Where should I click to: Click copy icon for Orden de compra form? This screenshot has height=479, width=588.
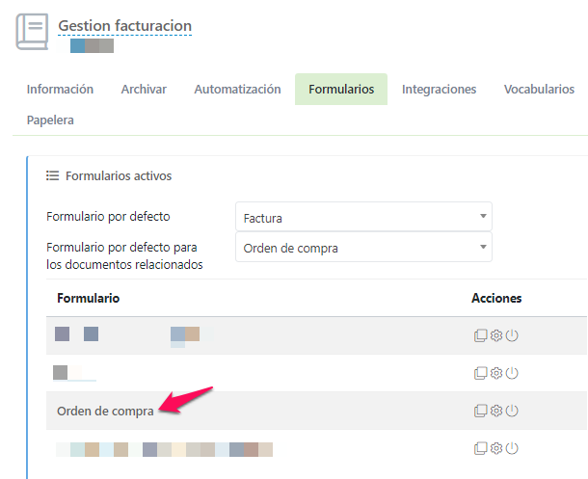(x=480, y=411)
